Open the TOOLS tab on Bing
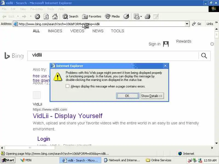 click(x=117, y=31)
